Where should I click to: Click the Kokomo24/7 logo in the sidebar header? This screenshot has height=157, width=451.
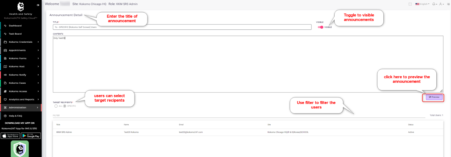pos(21,6)
